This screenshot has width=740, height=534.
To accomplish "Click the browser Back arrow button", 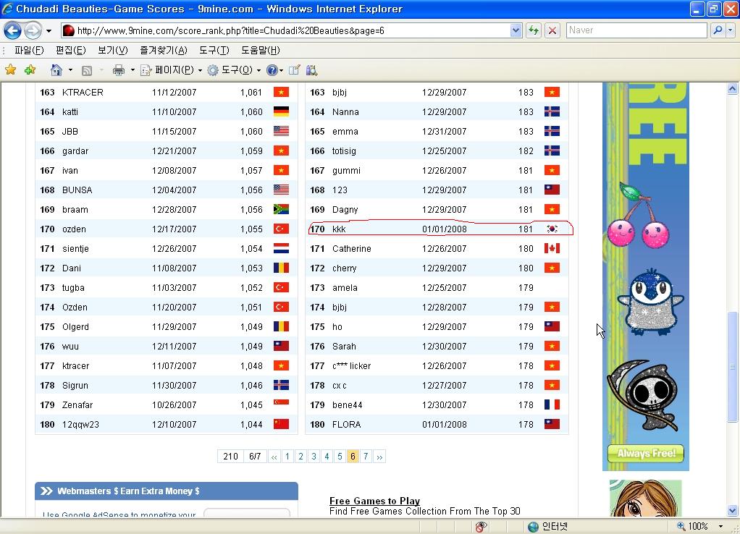I will click(12, 31).
